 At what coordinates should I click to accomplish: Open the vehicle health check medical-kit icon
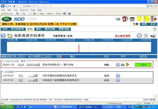tap(118, 19)
